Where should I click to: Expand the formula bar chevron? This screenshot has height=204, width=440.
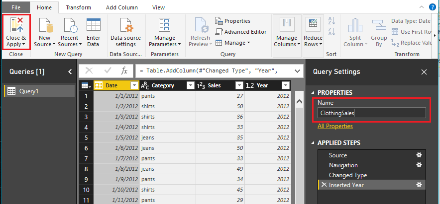297,71
